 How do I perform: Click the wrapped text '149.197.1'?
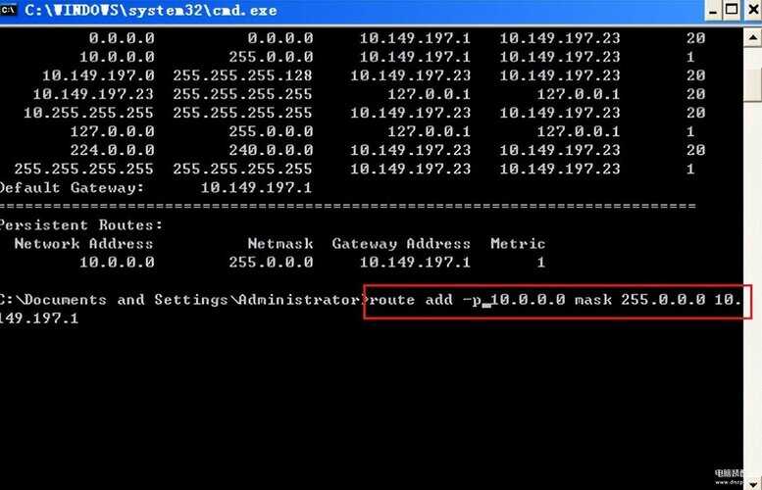point(39,318)
